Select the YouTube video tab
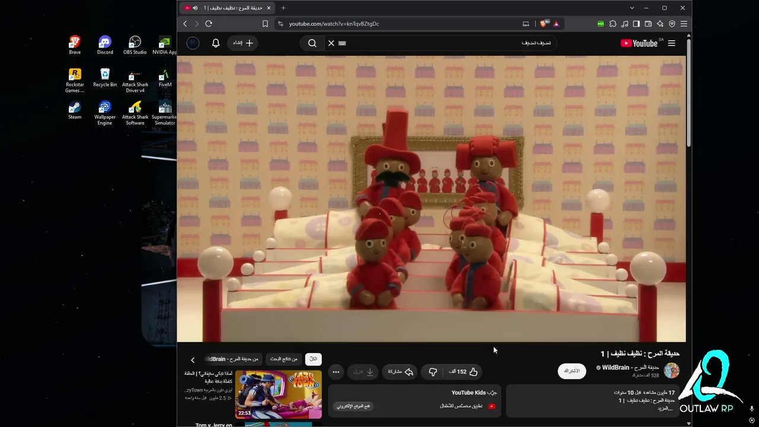 tap(228, 8)
